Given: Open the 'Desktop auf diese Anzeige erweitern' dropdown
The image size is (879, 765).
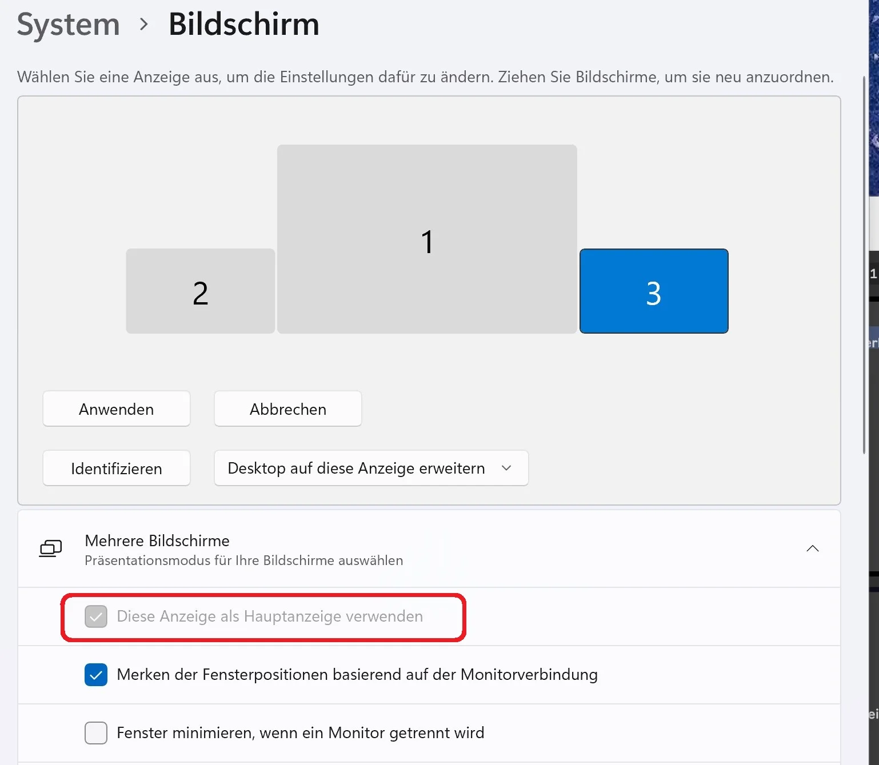Looking at the screenshot, I should [371, 468].
